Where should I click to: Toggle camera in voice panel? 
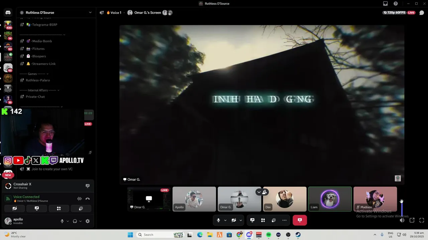click(15, 208)
